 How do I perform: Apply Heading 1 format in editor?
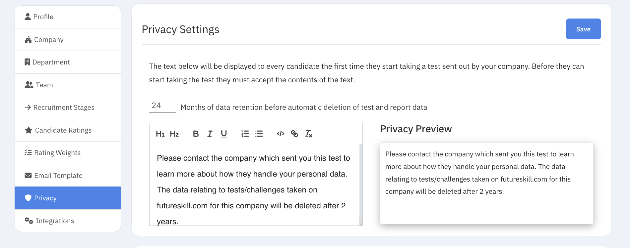coord(160,134)
